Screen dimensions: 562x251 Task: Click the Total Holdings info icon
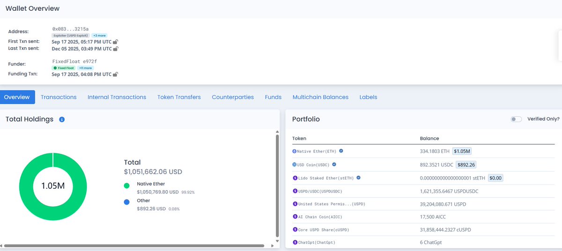click(62, 120)
